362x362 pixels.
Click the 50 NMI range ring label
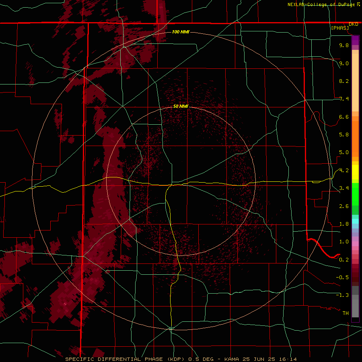(x=181, y=106)
